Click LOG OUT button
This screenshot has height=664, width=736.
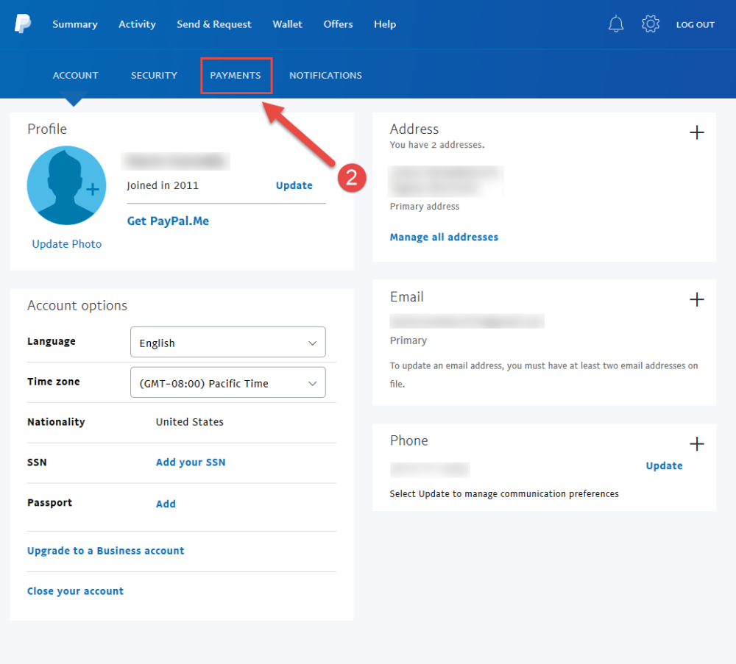(696, 25)
